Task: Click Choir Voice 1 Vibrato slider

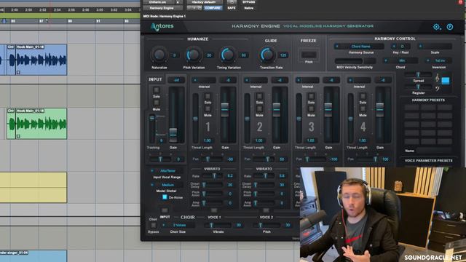Action: click(218, 225)
